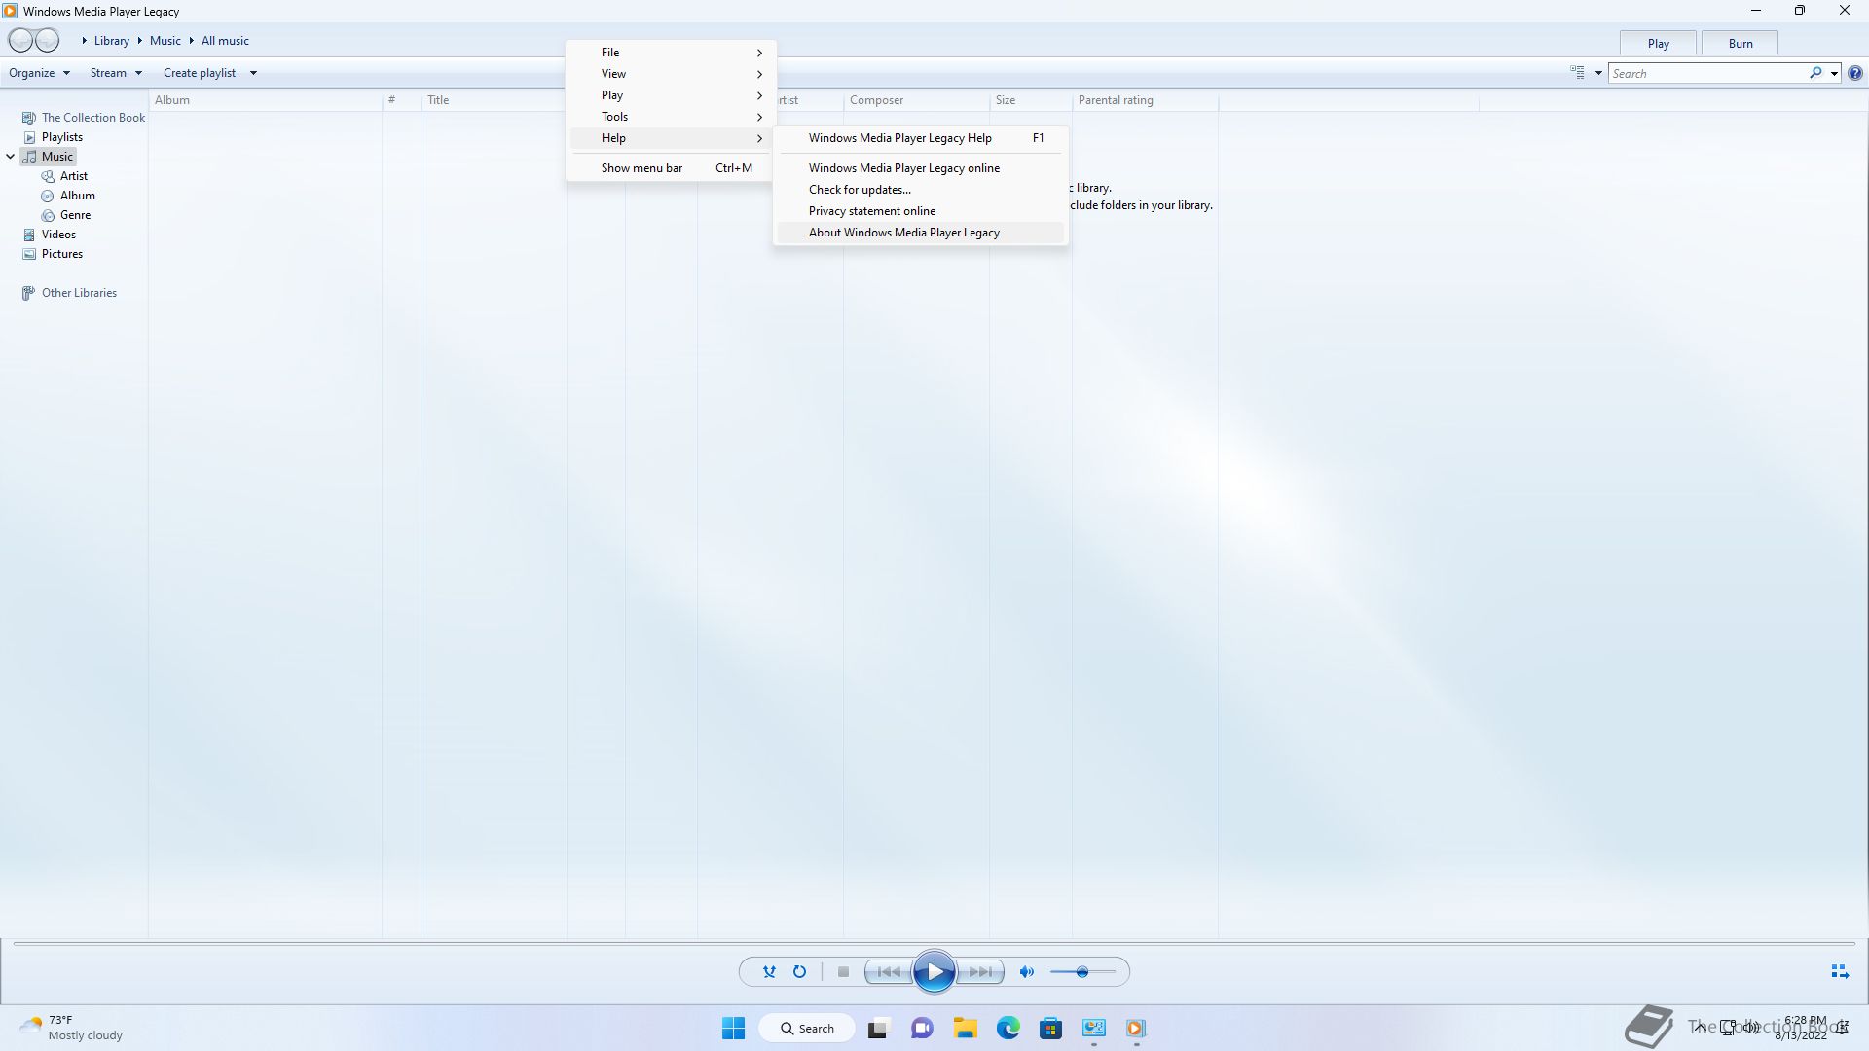Screen dimensions: 1869x1051
Task: Open the Burn tab
Action: coord(1740,44)
